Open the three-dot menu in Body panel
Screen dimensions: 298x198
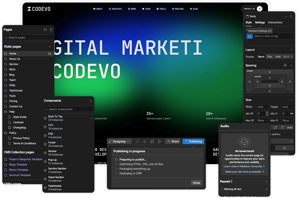pyautogui.click(x=286, y=16)
